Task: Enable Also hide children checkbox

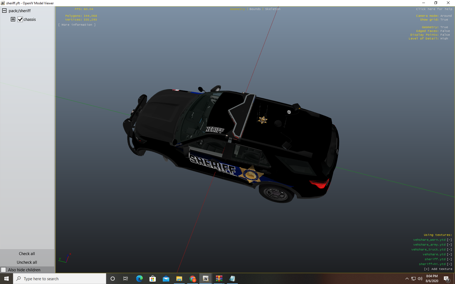Action: point(4,270)
